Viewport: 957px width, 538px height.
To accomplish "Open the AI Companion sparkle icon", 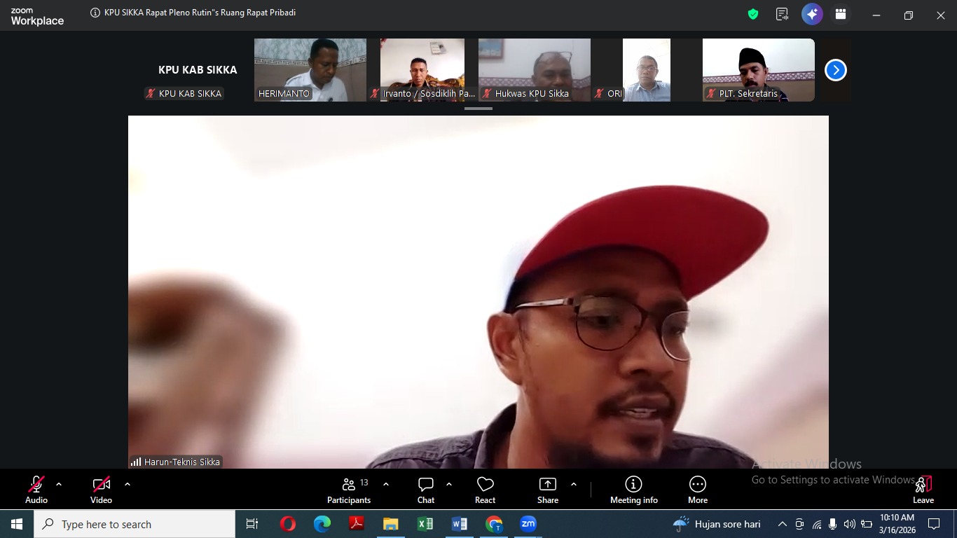I will pyautogui.click(x=812, y=14).
